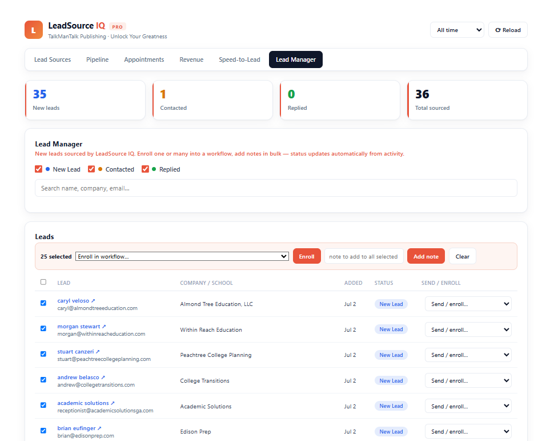534x441 pixels.
Task: Toggle the New Lead filter checkbox
Action: tap(38, 169)
